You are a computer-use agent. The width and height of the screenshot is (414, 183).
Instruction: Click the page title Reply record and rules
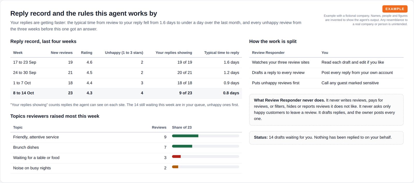(84, 13)
